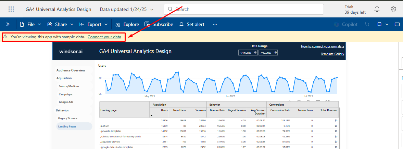Open the Aquisition section
The height and width of the screenshot is (149, 403).
coord(64,78)
